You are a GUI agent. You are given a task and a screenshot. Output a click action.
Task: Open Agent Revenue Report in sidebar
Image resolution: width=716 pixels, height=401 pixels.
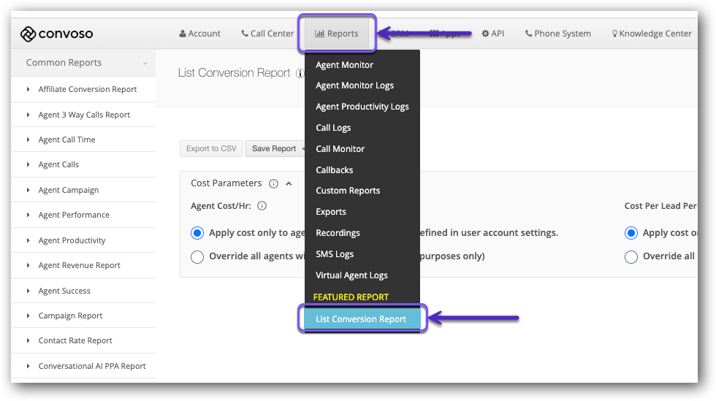[80, 265]
